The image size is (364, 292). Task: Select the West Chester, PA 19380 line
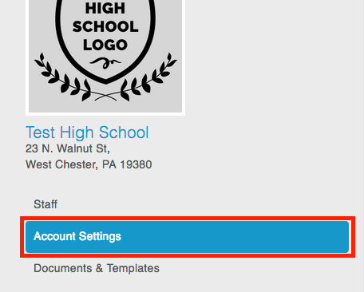pos(89,164)
